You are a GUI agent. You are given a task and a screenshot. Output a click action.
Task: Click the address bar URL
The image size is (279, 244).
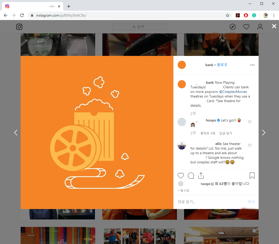coord(61,15)
